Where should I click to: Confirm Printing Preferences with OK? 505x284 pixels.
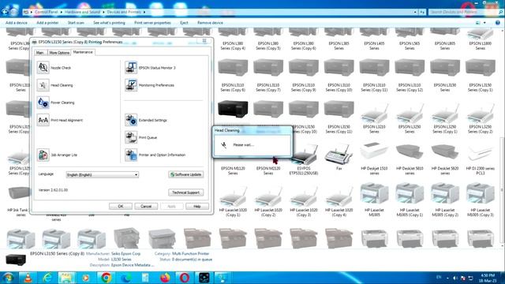[x=121, y=206]
